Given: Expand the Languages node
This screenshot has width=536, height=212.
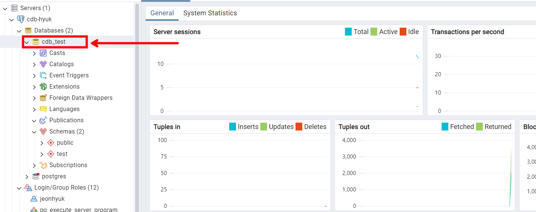Looking at the screenshot, I should [x=34, y=109].
